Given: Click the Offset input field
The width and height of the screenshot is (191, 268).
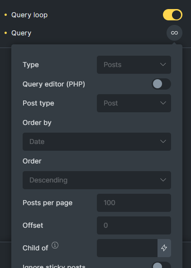Looking at the screenshot, I should [134, 225].
